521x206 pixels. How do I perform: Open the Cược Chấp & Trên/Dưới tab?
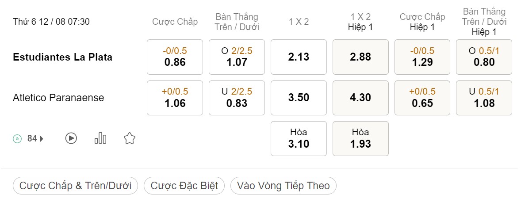76,185
